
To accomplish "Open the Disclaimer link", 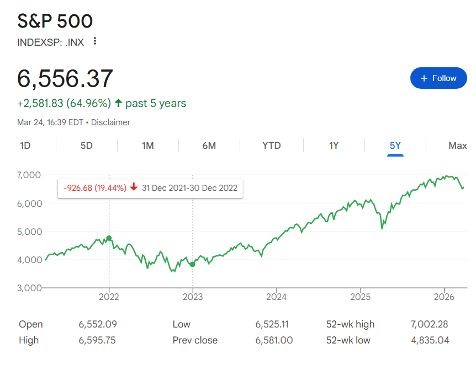I will click(110, 122).
